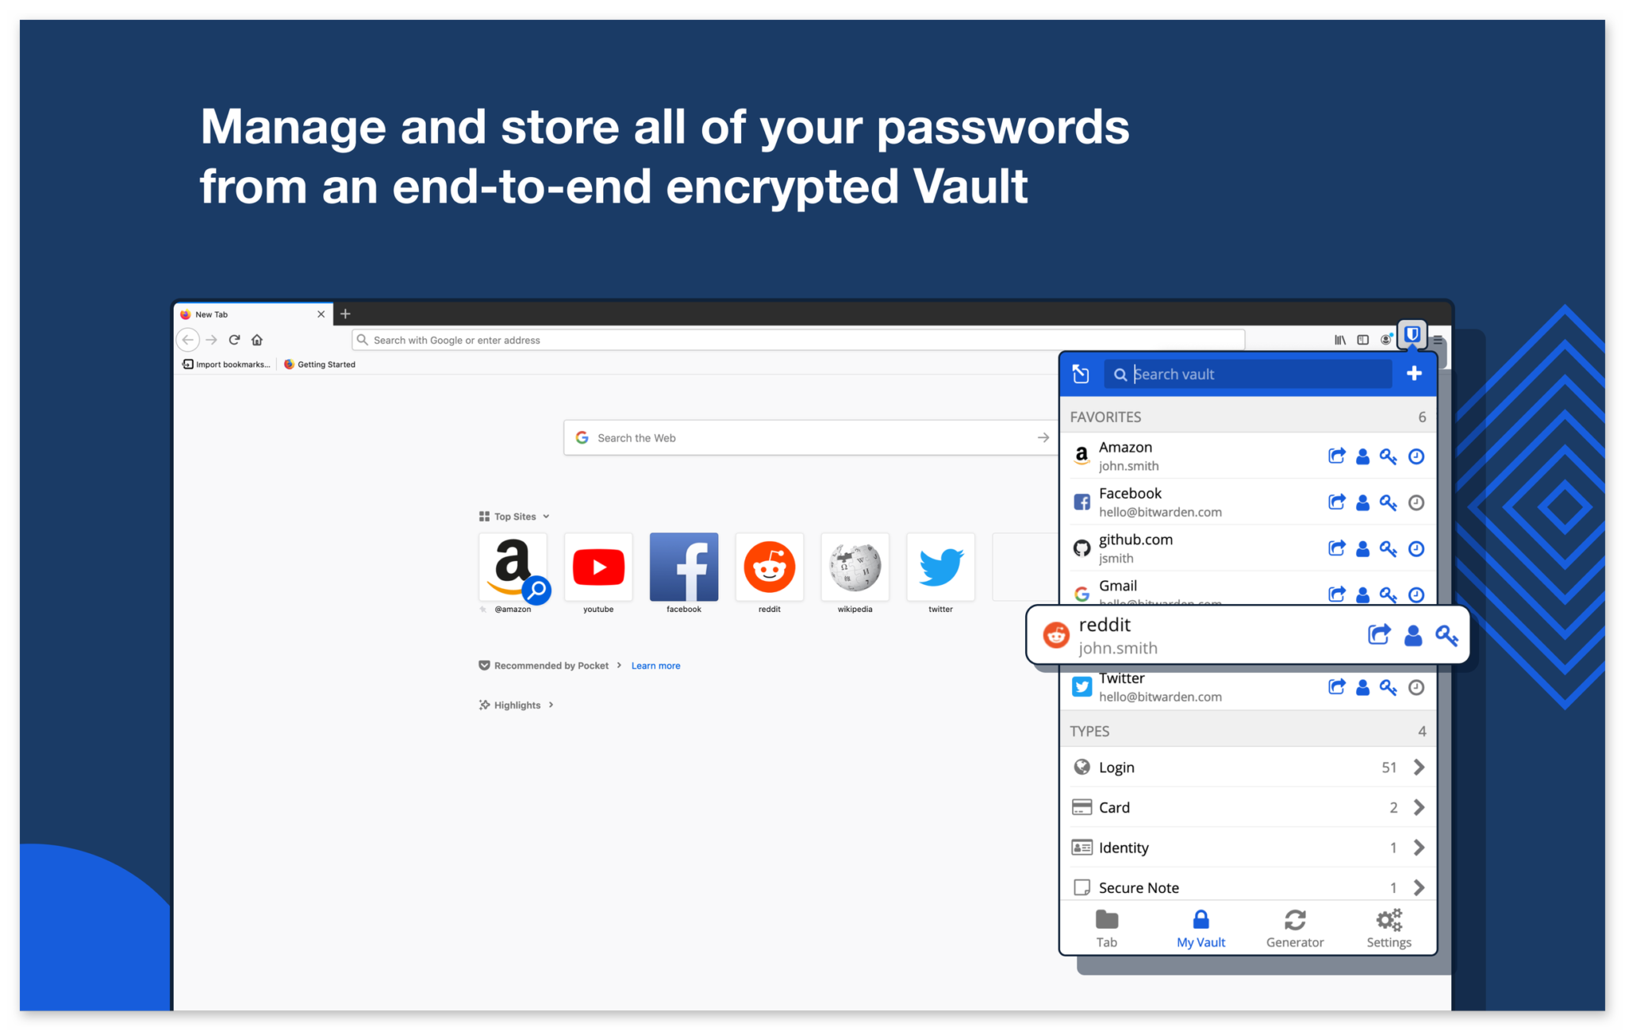Click the view password magnifier for Twitter
Screen dimensions: 1625x1031
(1387, 687)
